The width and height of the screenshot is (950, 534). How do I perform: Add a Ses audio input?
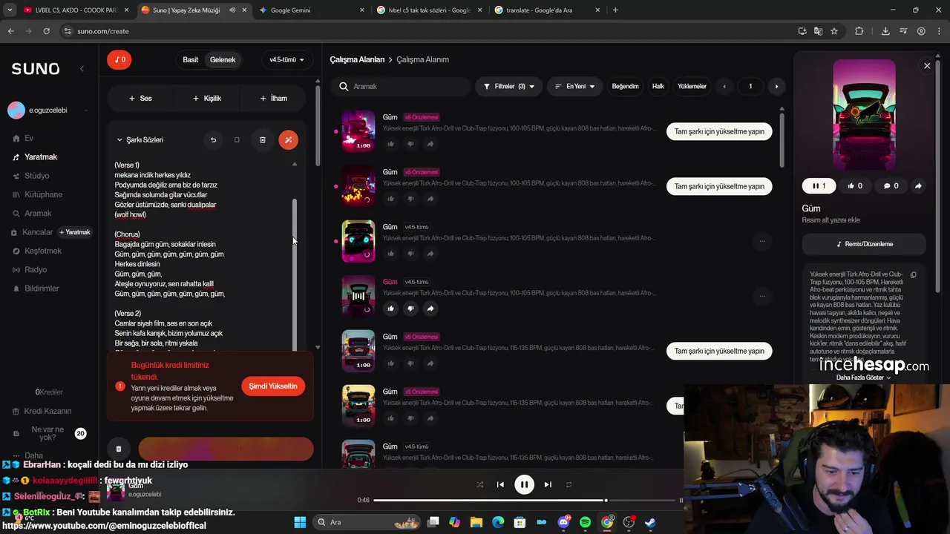tap(140, 98)
